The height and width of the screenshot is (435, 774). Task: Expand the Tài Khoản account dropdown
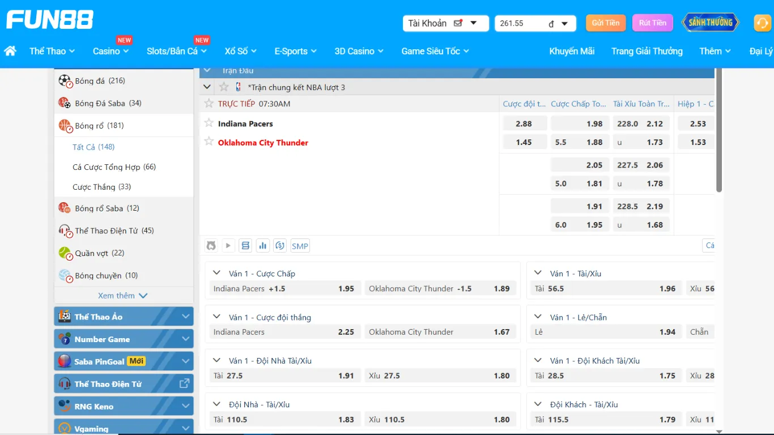pos(474,23)
